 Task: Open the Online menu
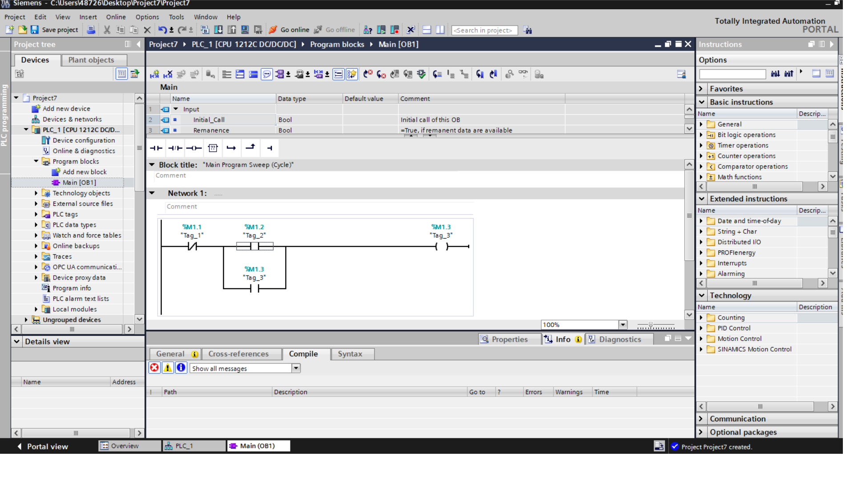[116, 17]
